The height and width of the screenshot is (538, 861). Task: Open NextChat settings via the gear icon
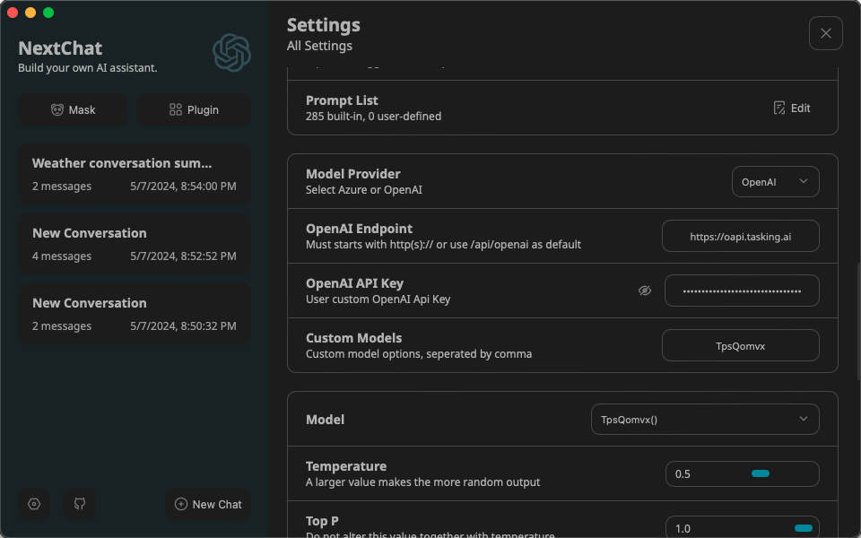tap(34, 504)
